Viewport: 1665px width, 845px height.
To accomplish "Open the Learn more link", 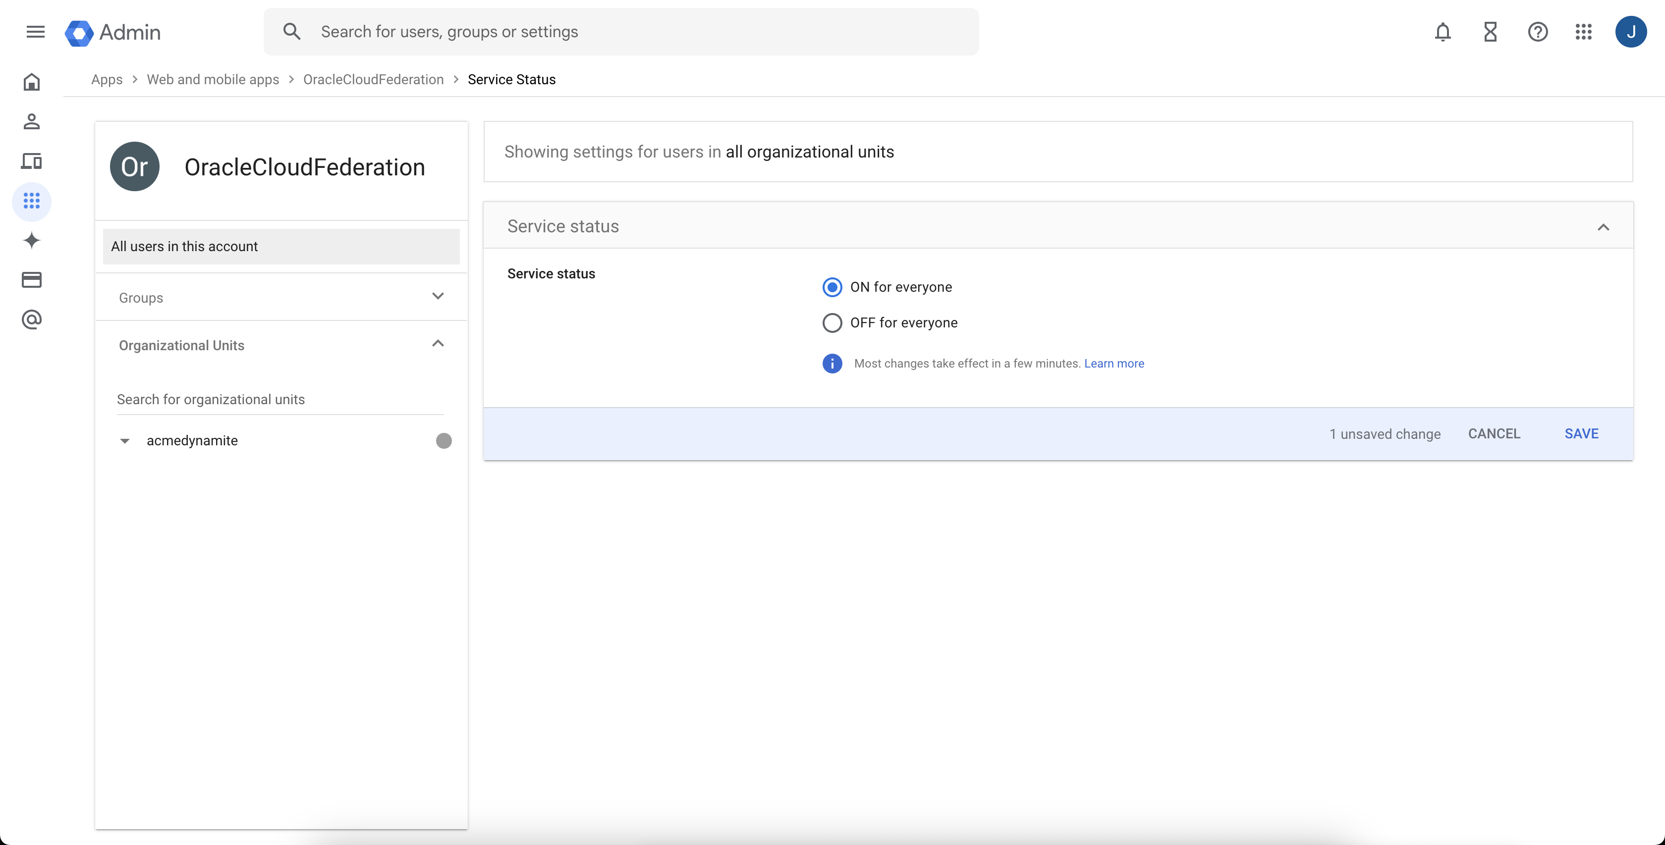I will coord(1114,363).
